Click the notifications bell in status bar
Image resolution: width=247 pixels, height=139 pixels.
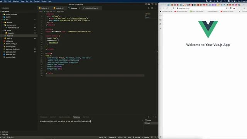click(x=156, y=137)
